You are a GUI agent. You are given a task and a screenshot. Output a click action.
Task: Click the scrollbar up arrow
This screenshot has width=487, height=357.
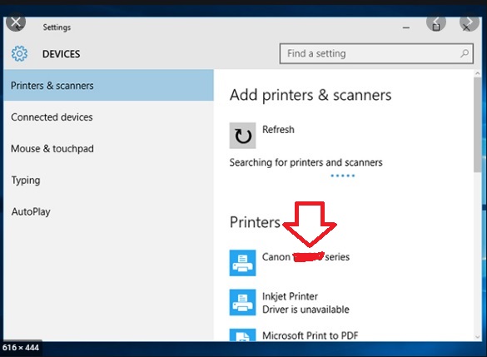point(477,73)
